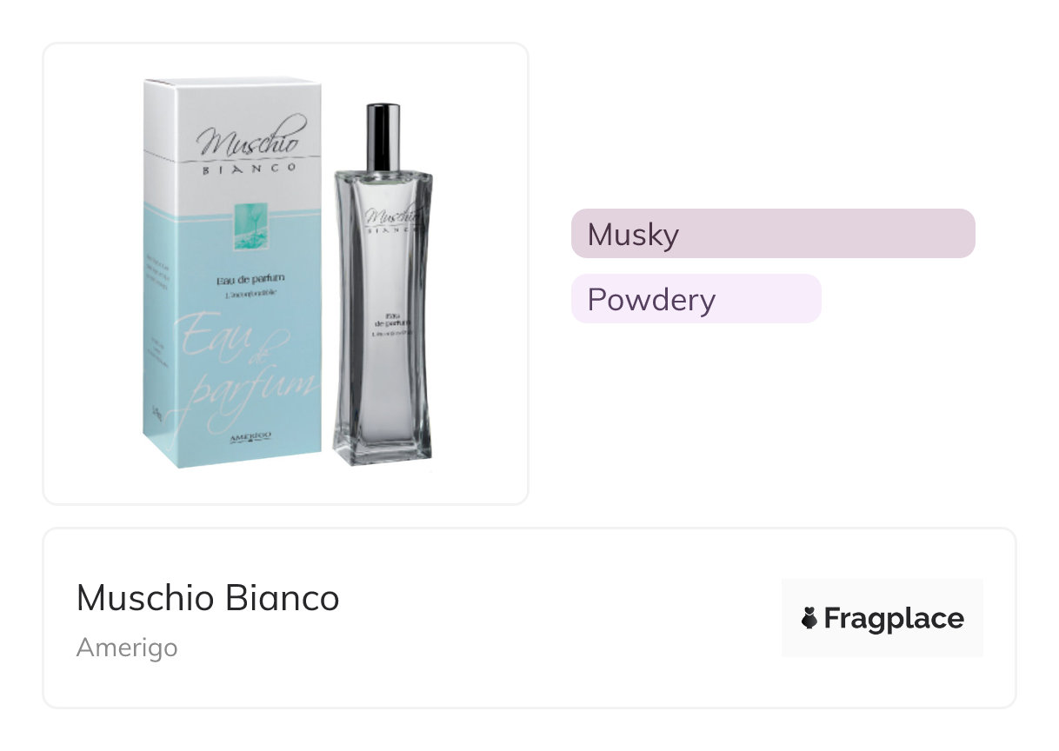The image size is (1059, 751).
Task: Click the Amerigo brand name under the title
Action: click(127, 648)
